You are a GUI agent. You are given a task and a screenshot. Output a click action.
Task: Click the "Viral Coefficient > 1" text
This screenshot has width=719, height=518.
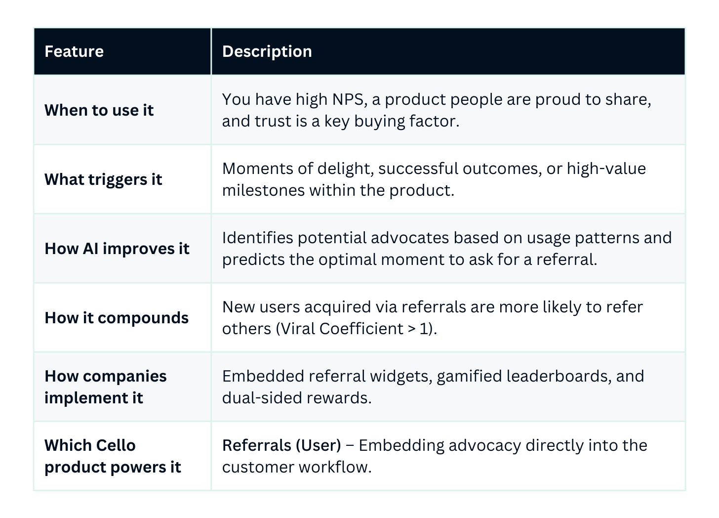(356, 329)
